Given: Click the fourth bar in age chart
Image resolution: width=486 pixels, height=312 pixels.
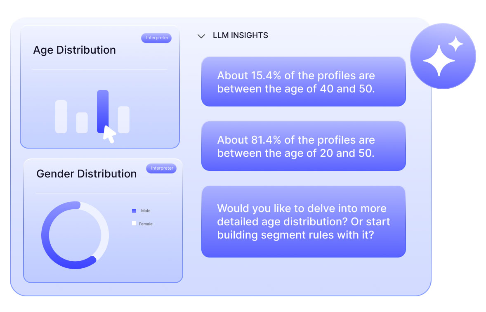Looking at the screenshot, I should (x=124, y=120).
